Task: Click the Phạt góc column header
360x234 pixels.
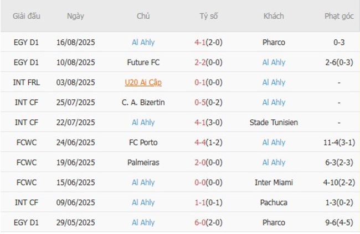Action: (339, 16)
